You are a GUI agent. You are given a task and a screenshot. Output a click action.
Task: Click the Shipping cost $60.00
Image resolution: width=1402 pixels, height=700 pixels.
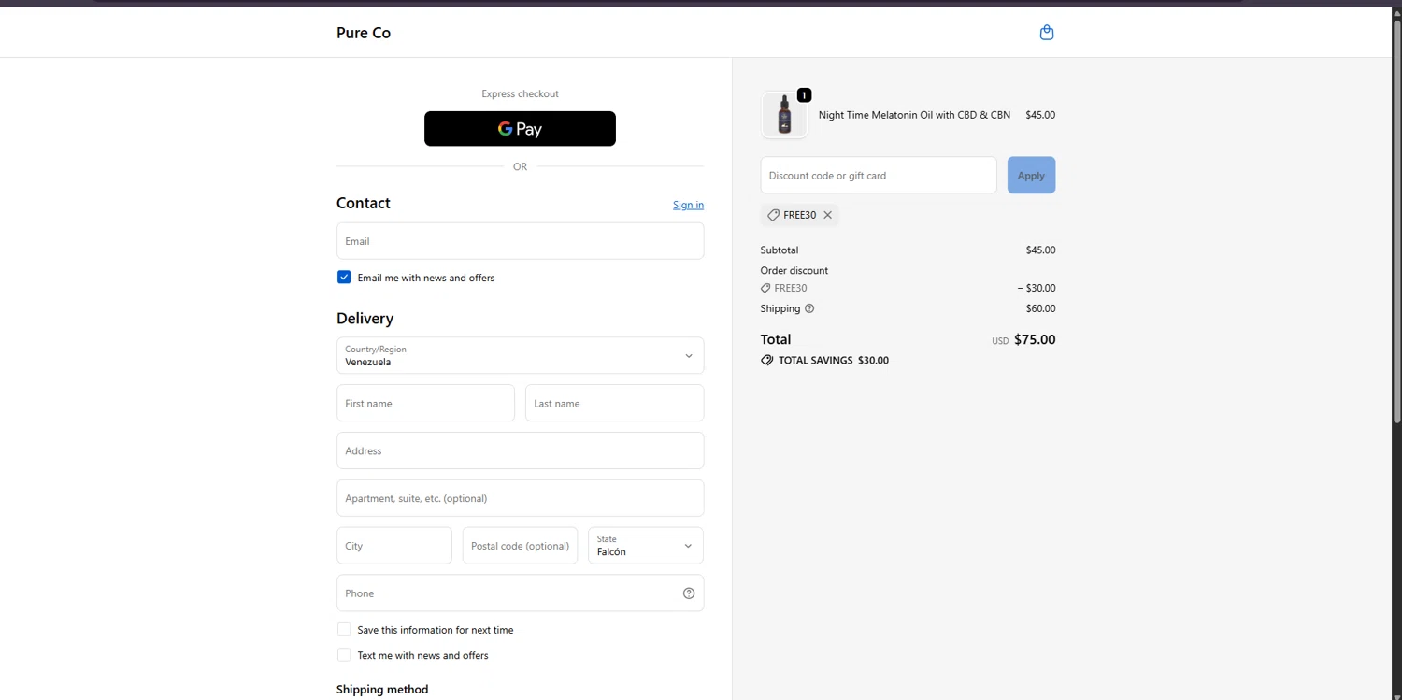1040,308
